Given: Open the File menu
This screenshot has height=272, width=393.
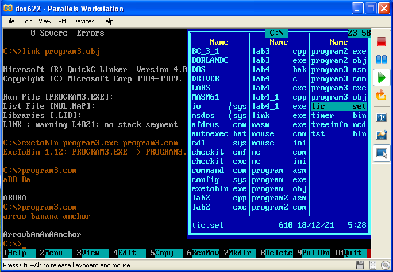Looking at the screenshot, I should [x=10, y=22].
